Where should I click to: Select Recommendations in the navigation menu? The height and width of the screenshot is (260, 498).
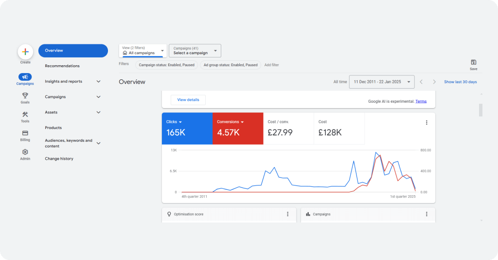coord(62,66)
